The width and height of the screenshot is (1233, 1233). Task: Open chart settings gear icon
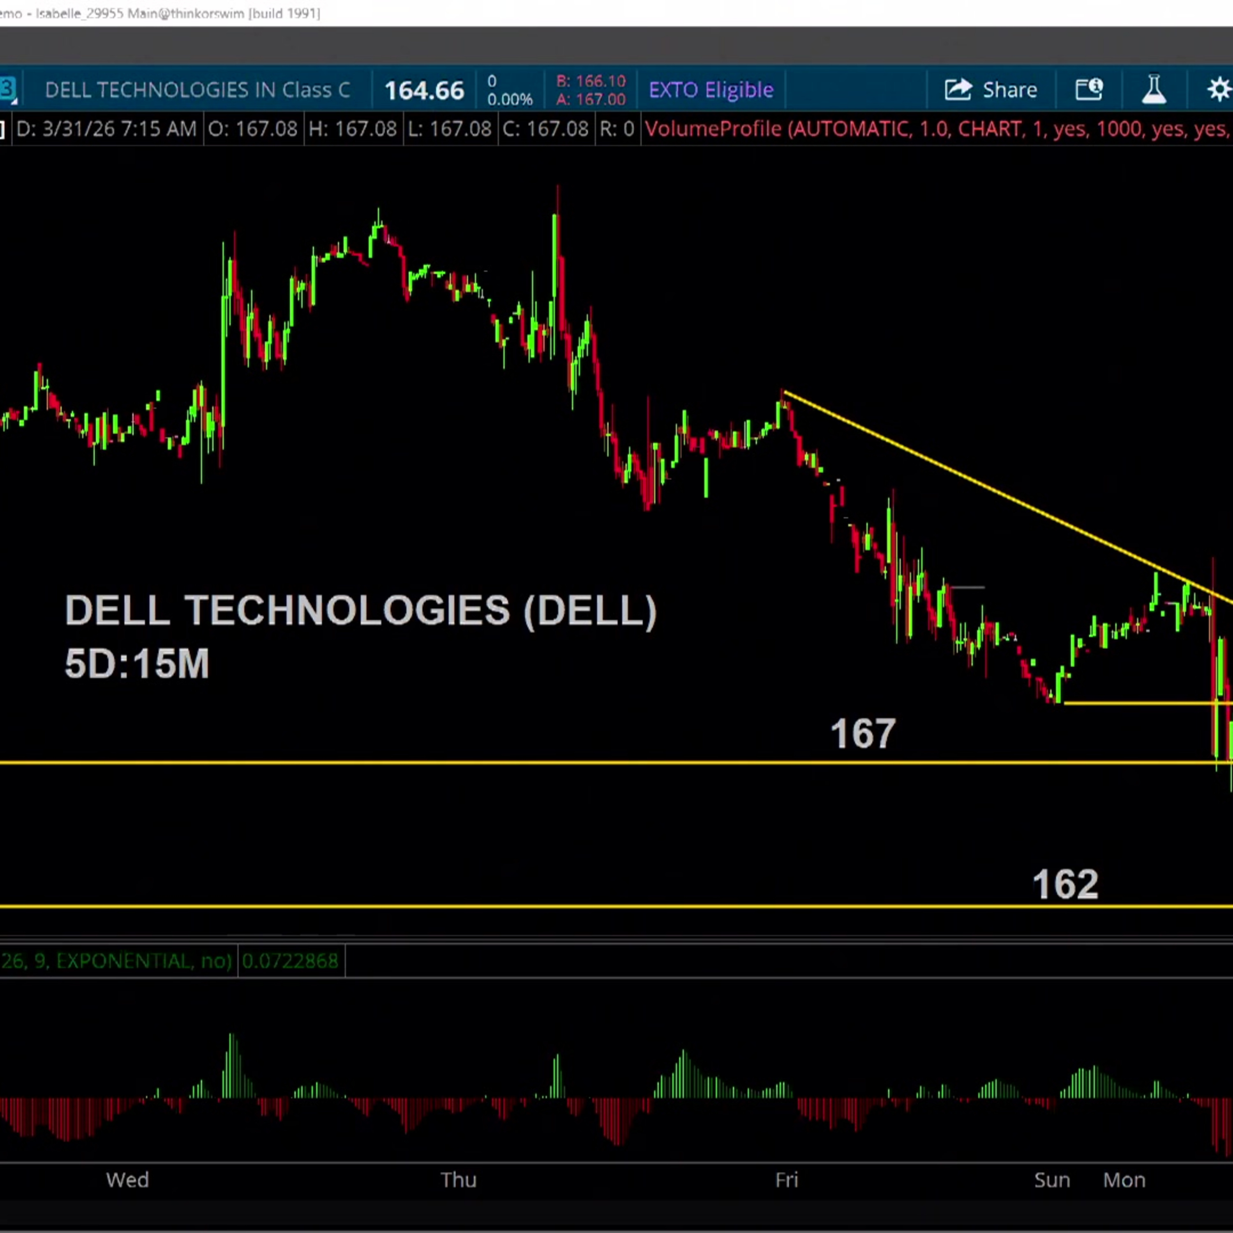click(1219, 89)
